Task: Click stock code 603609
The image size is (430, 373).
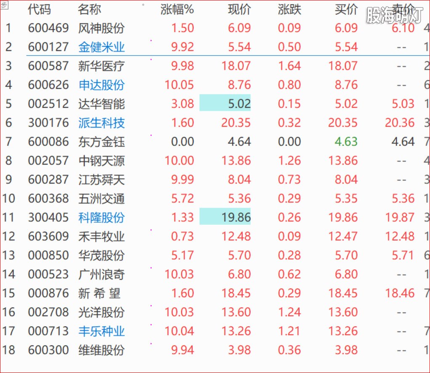Action: (x=48, y=236)
